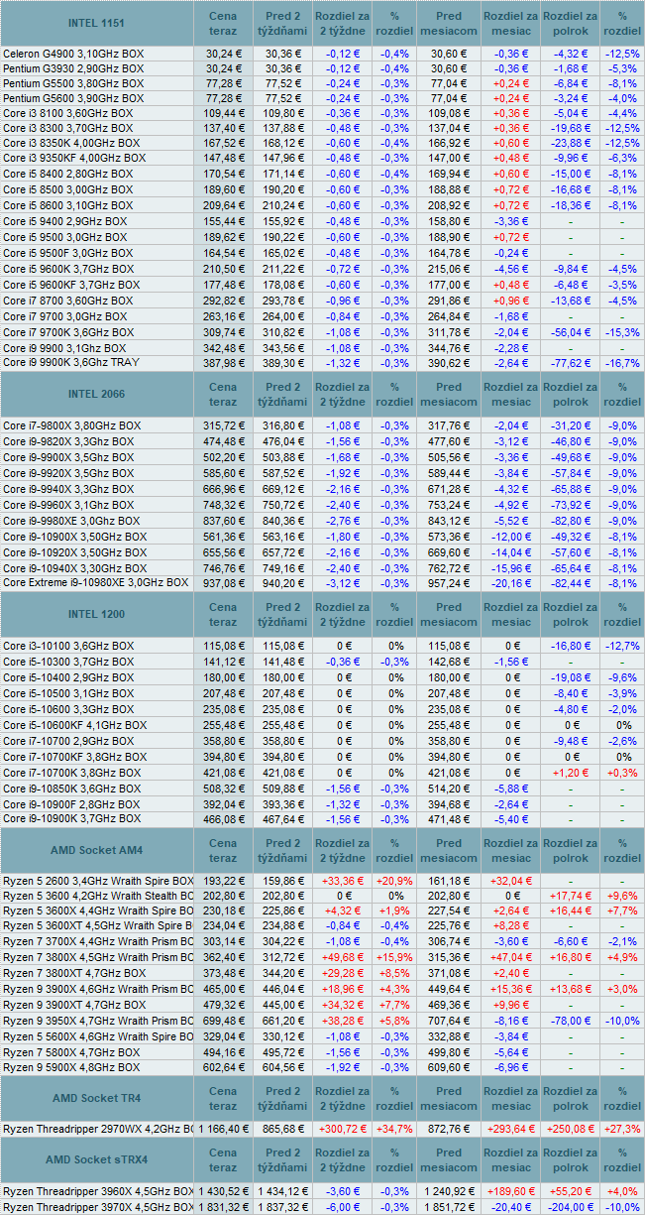Click the 699,48 € price for Ryzen 9 3950X
Screen dimensions: 645x1215
click(223, 1021)
